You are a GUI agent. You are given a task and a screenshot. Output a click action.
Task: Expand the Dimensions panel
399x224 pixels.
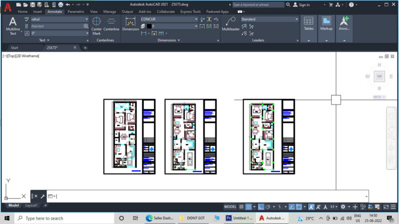tap(169, 40)
